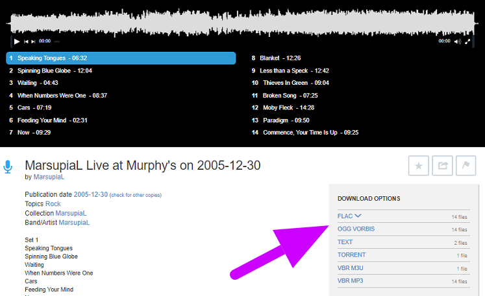Click the audio waveform seek area

[x=242, y=23]
